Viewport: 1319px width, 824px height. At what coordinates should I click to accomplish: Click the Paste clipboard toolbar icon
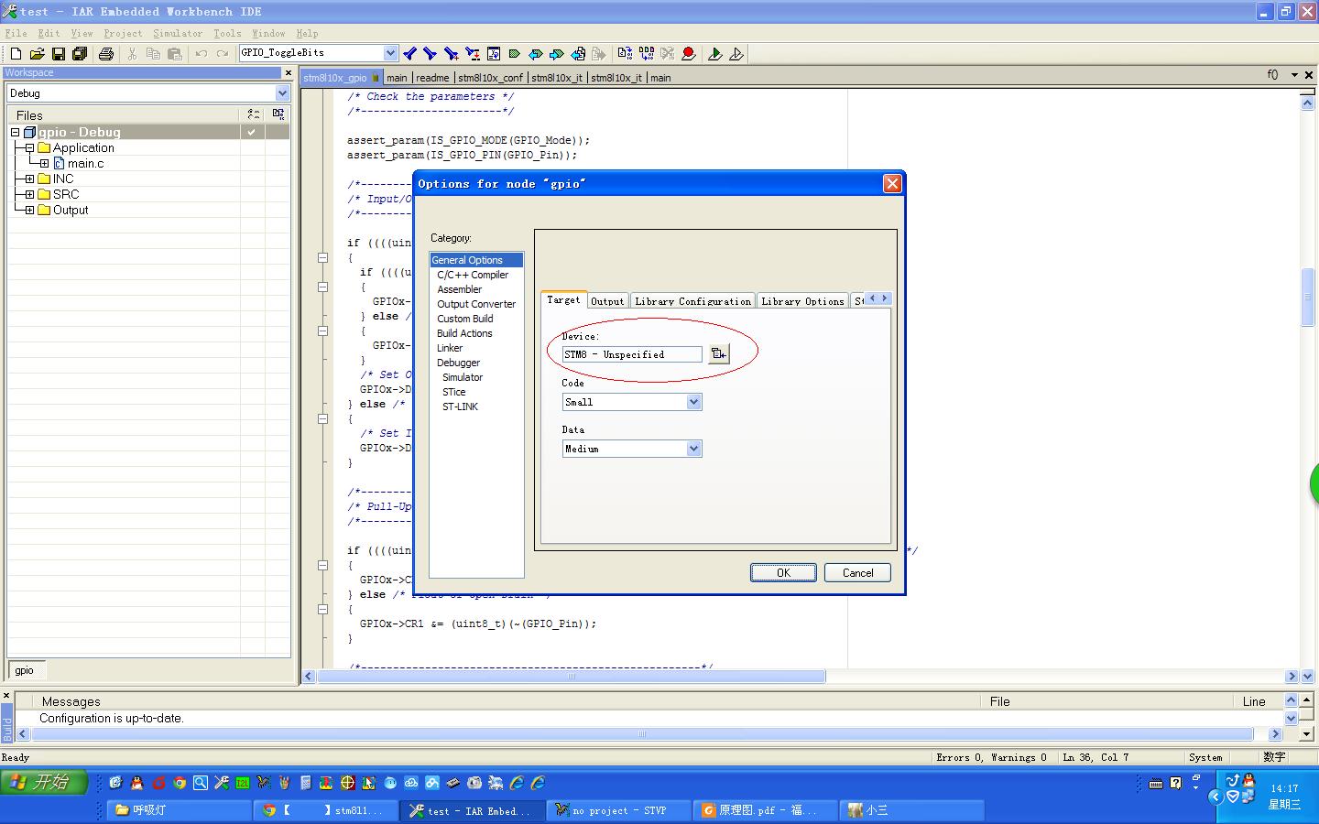pyautogui.click(x=175, y=54)
